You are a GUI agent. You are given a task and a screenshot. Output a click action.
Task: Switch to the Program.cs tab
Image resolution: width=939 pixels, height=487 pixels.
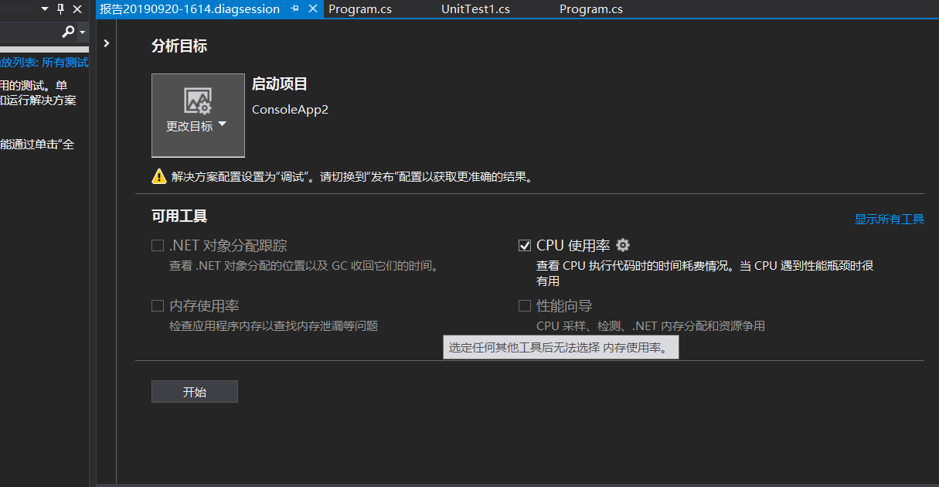coord(360,9)
